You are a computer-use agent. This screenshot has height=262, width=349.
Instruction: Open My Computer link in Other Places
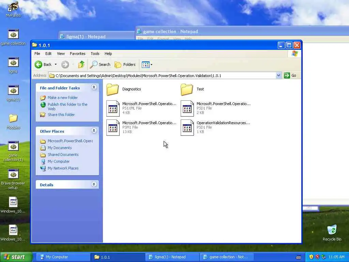tap(59, 161)
